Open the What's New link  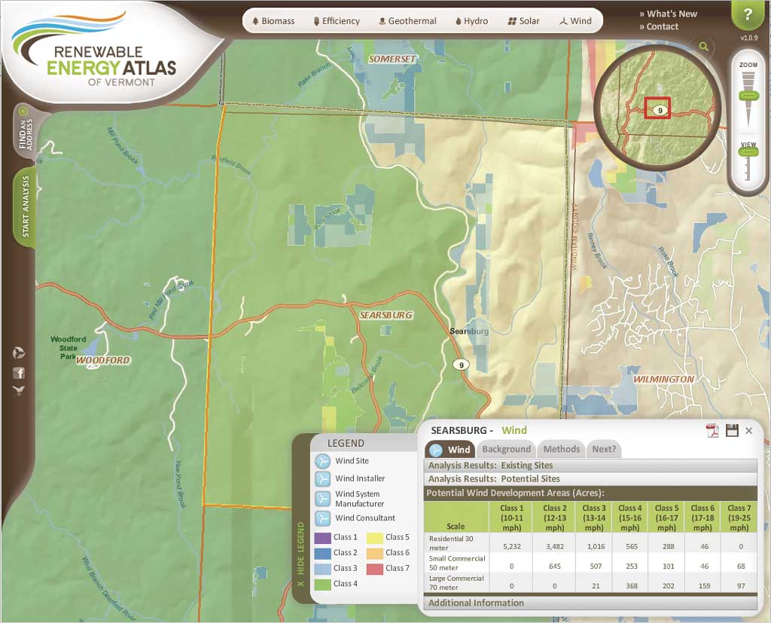click(669, 14)
